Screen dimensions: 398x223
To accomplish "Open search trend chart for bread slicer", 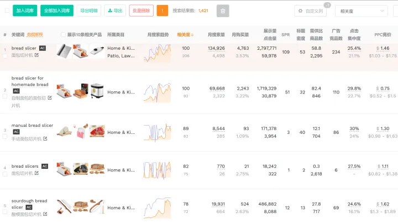I will click(158, 53).
